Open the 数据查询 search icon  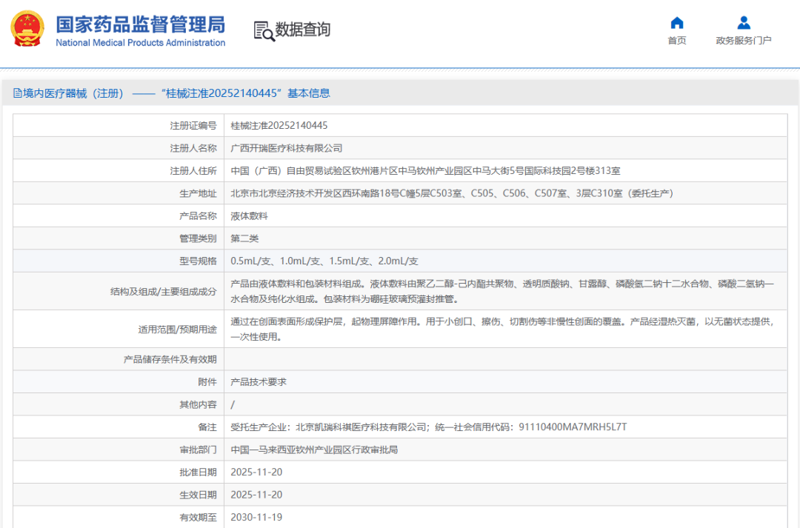264,30
